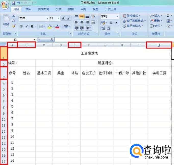Apply comma style
The width and height of the screenshot is (174, 165).
116,23
